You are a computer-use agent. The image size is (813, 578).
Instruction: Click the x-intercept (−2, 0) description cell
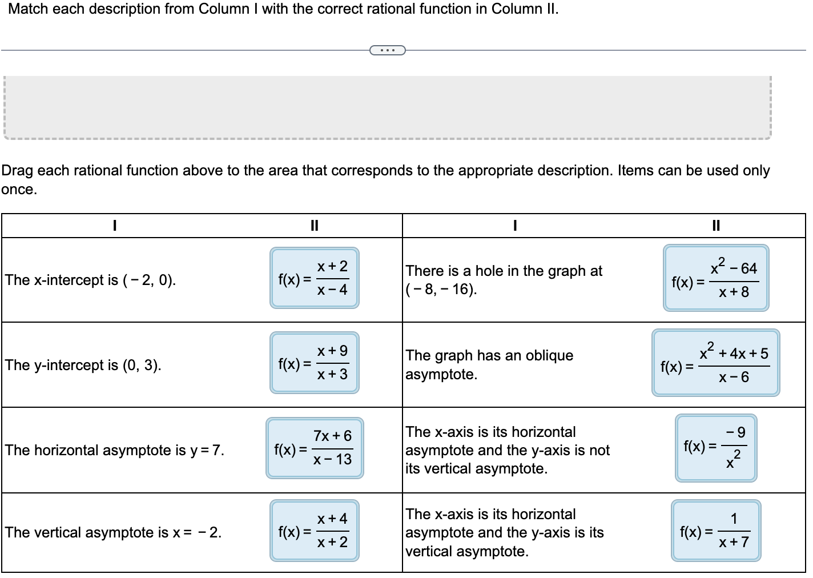[90, 280]
